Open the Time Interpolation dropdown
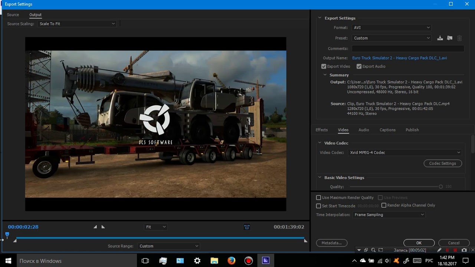 click(389, 215)
